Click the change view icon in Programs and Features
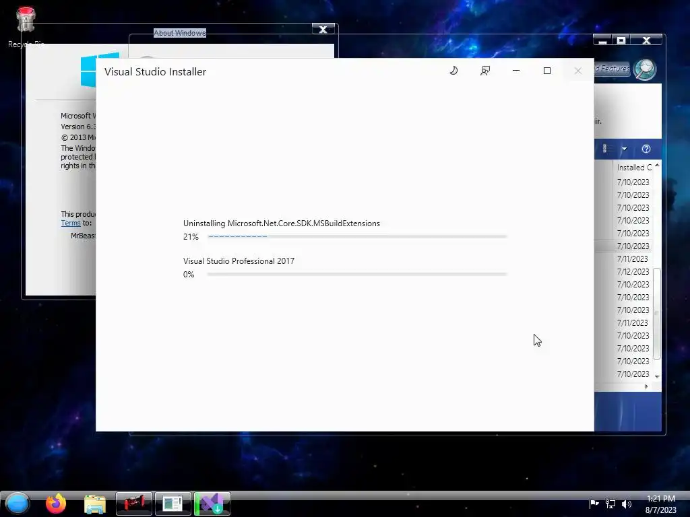Viewport: 690px width, 517px height. [x=605, y=149]
